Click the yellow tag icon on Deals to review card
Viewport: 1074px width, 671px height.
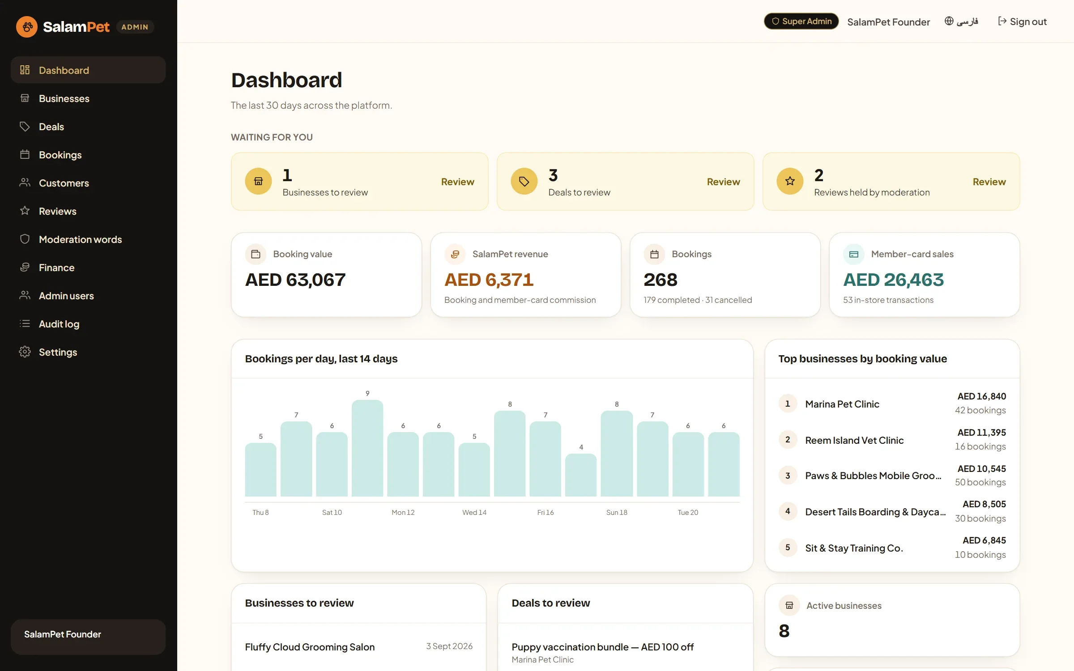[524, 181]
